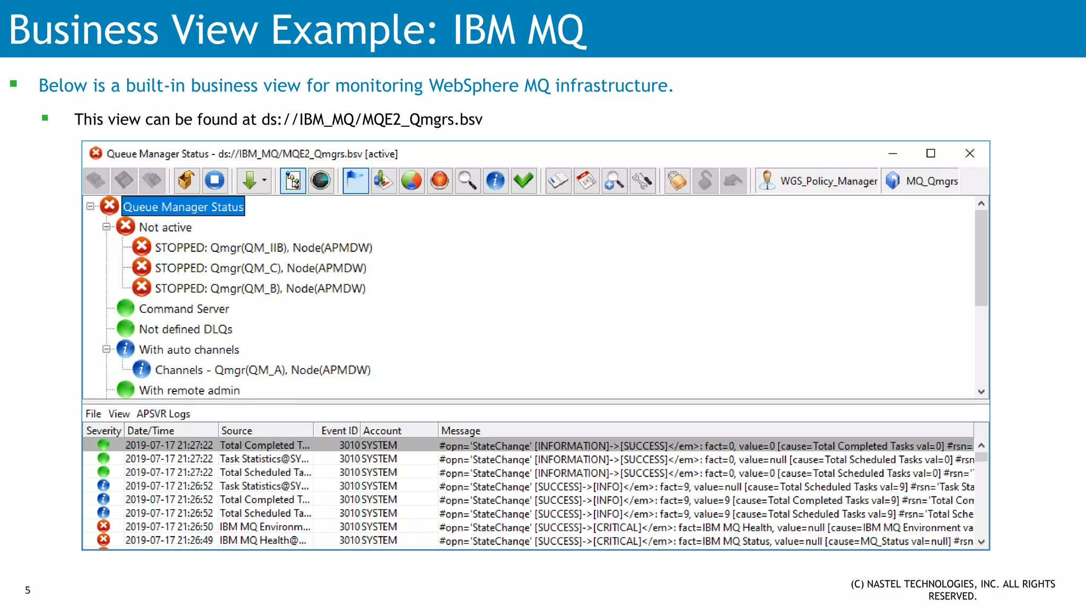The height and width of the screenshot is (611, 1086).
Task: Toggle the tree view layout icon
Action: (x=293, y=181)
